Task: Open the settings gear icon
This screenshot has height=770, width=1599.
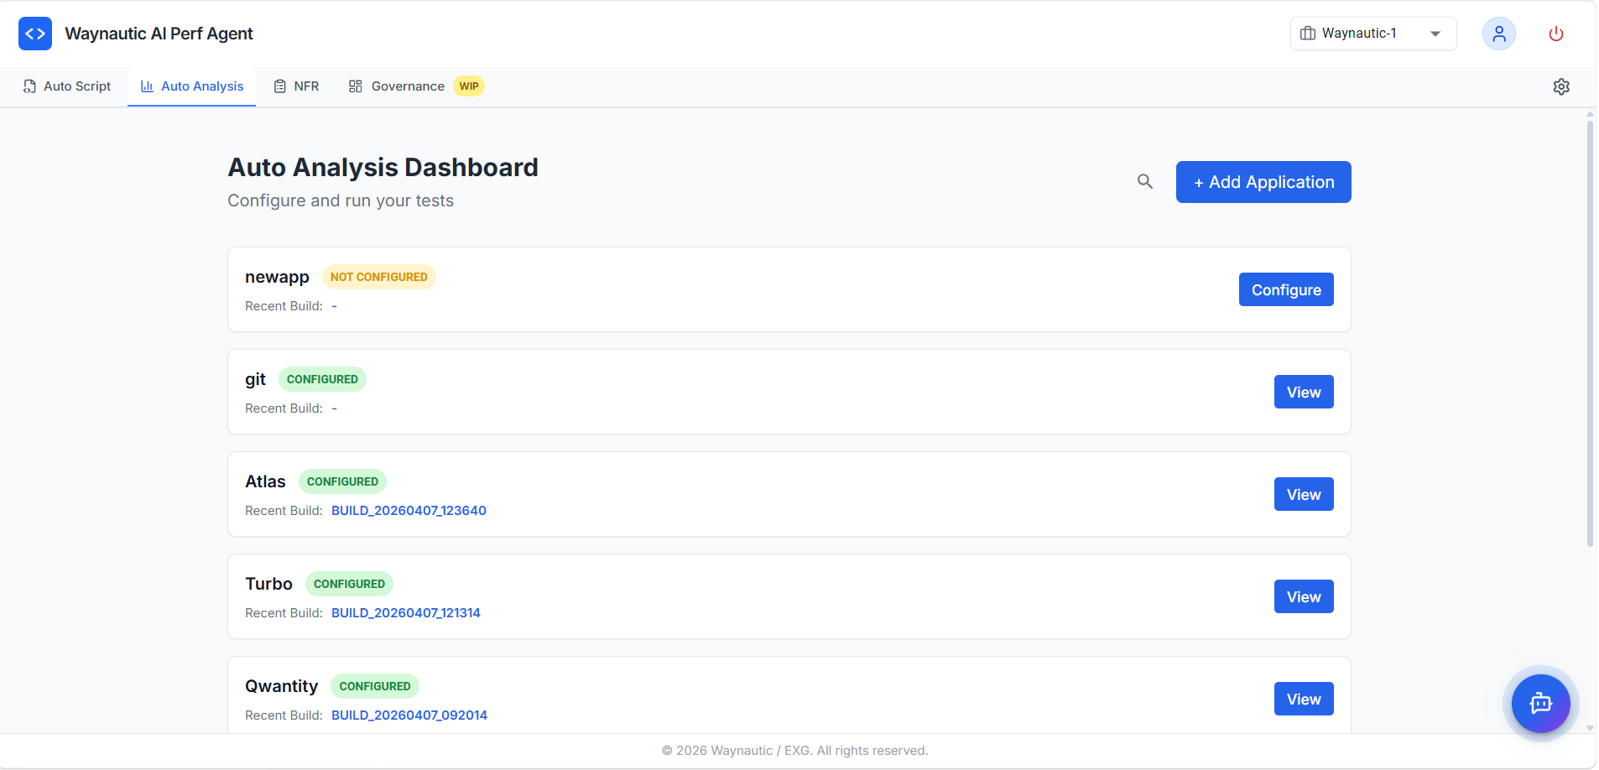Action: [1561, 86]
